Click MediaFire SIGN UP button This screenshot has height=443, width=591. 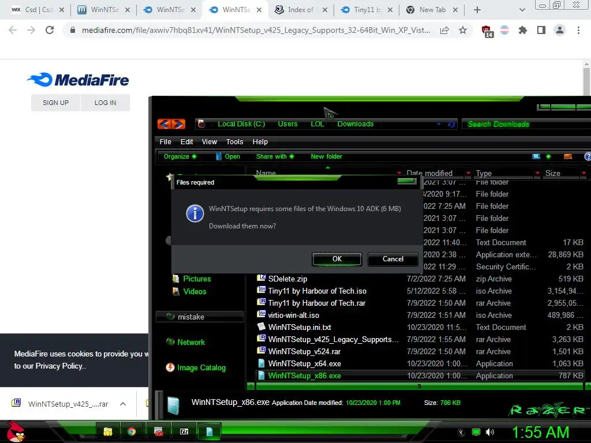56,103
